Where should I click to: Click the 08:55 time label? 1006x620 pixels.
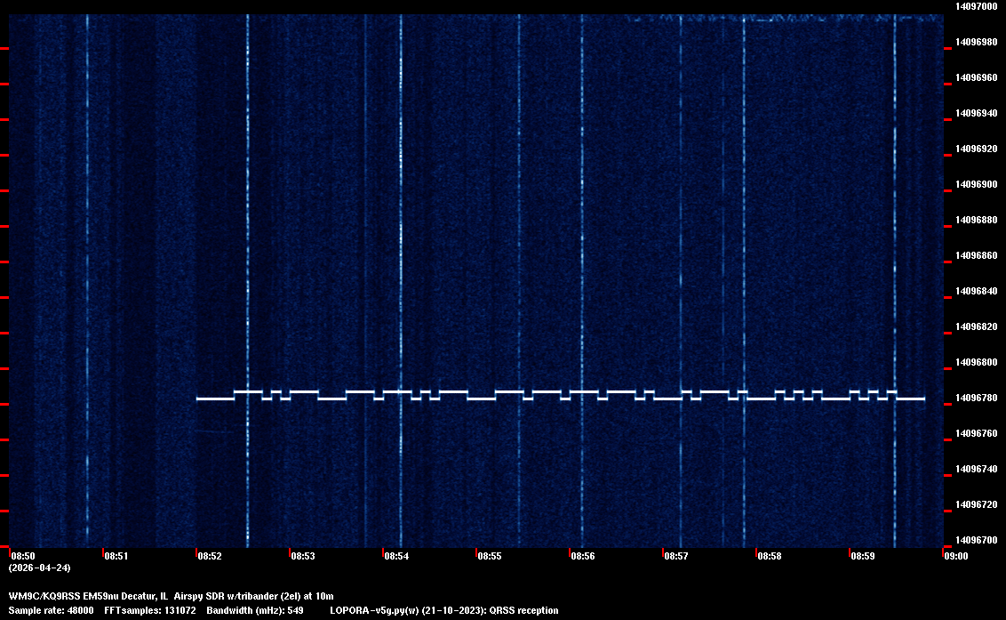pyautogui.click(x=490, y=556)
